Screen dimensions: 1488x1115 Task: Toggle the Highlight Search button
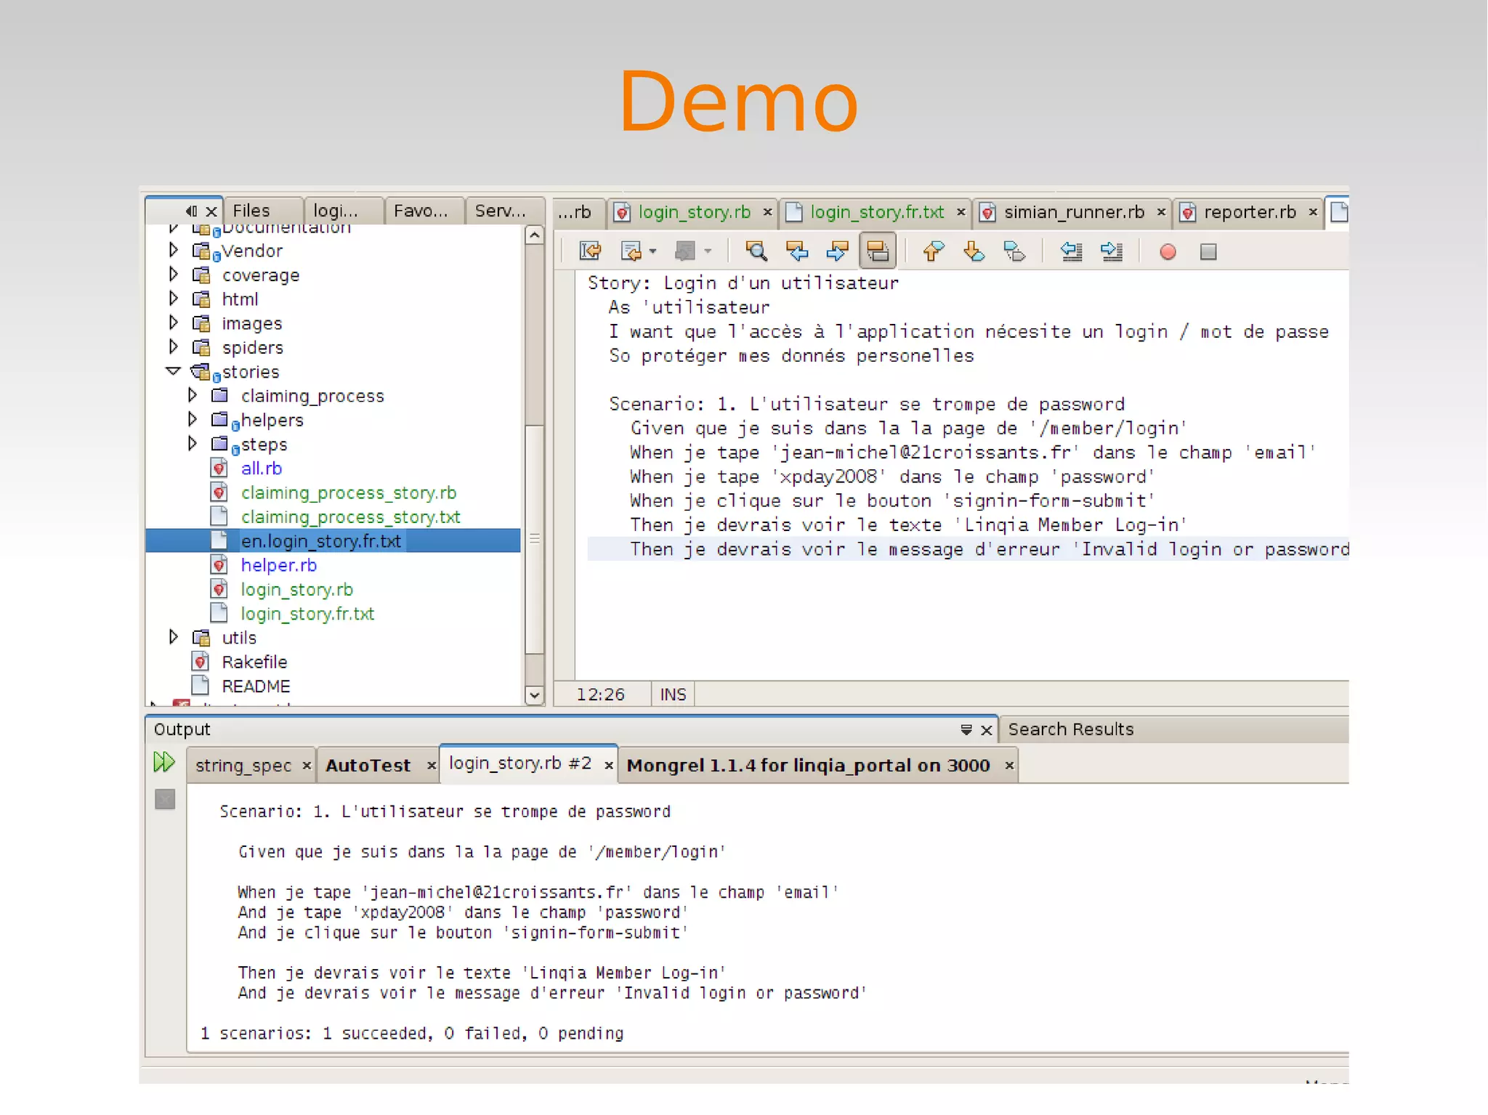point(878,251)
